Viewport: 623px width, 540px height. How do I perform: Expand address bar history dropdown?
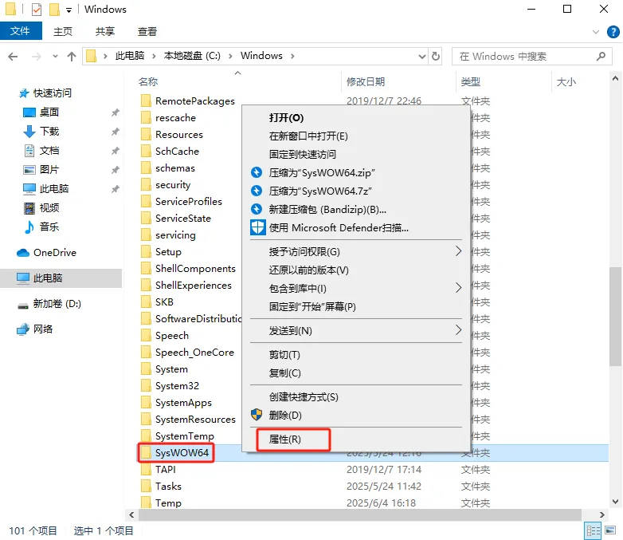[422, 57]
